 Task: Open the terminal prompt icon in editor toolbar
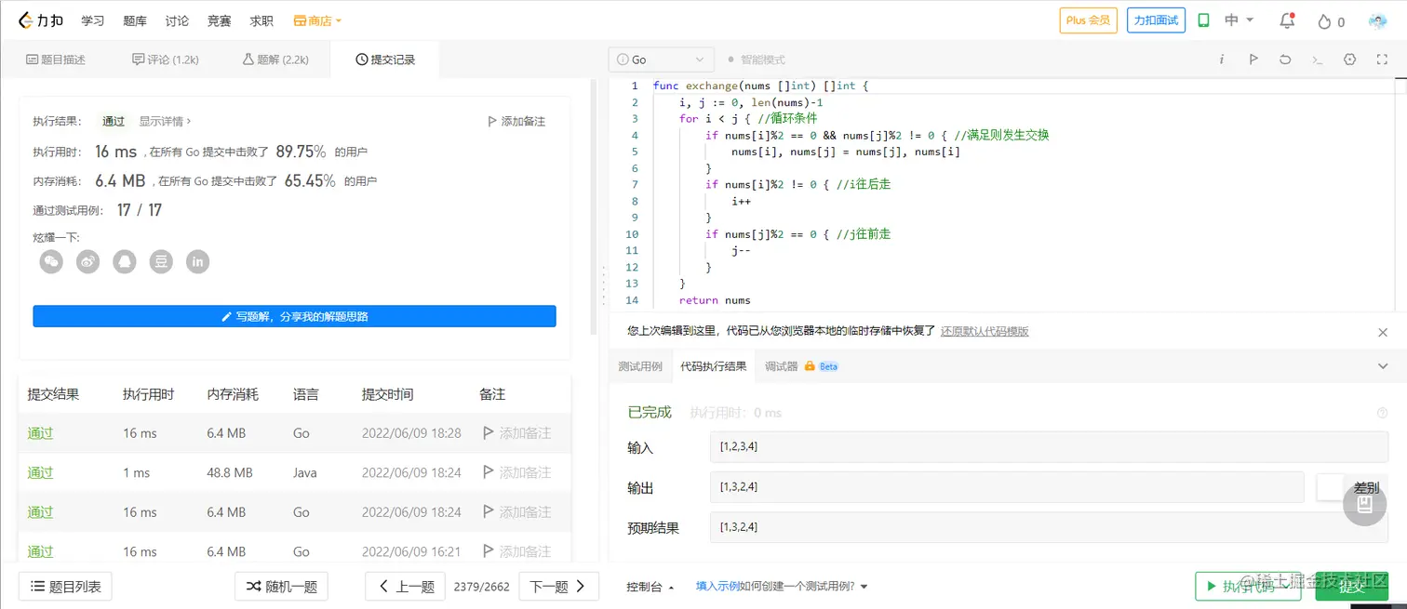click(1317, 60)
